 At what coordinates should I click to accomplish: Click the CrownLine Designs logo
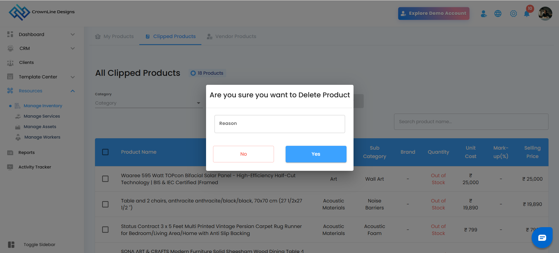point(20,12)
